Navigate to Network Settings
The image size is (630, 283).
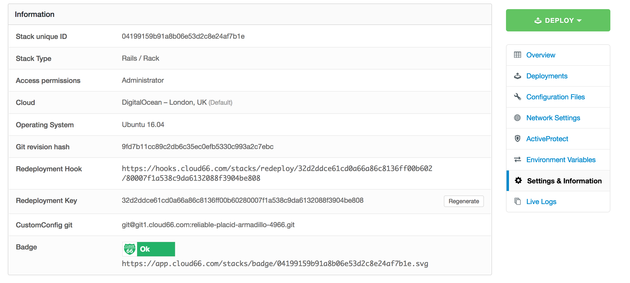[553, 118]
